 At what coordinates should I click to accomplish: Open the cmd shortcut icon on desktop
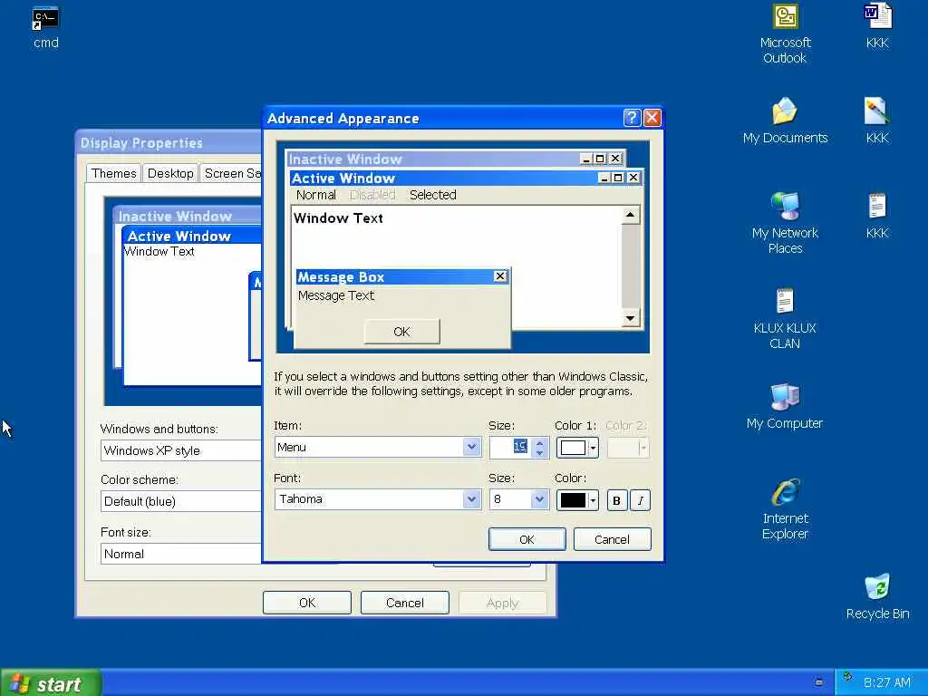coord(45,18)
